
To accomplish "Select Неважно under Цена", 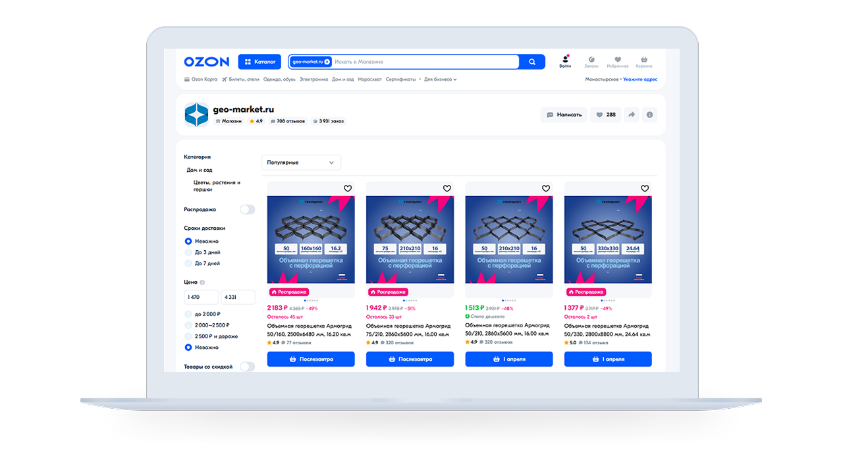I will (202, 347).
